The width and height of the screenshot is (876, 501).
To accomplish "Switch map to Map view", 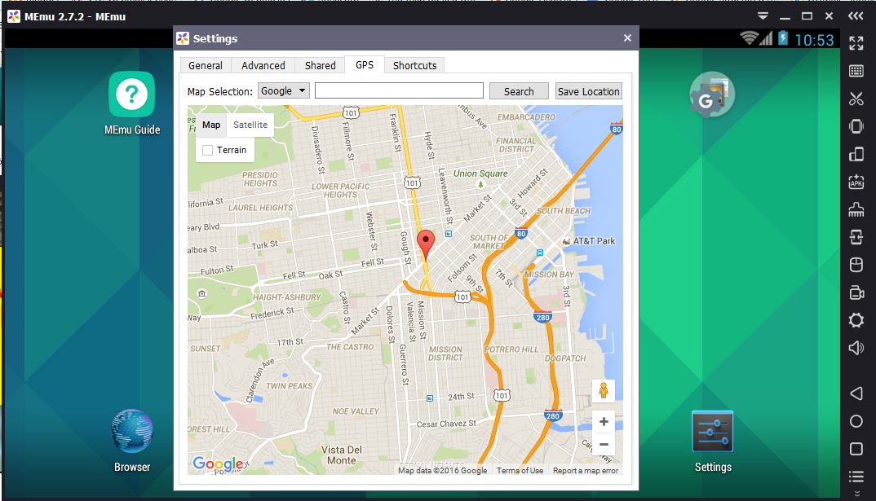I will coord(211,125).
